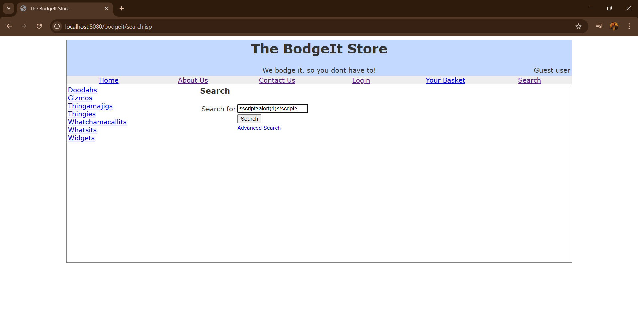Select The BodgeIt Store browser tab
The height and width of the screenshot is (319, 638).
[x=65, y=9]
